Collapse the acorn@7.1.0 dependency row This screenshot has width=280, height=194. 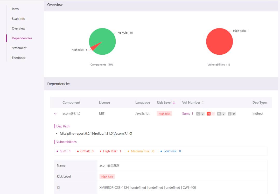(55, 113)
